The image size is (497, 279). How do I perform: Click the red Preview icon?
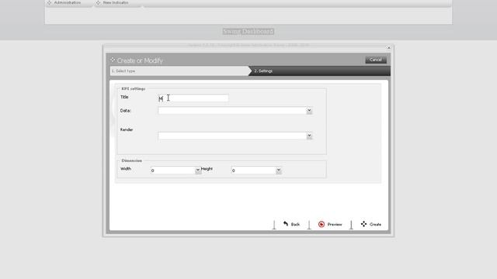click(321, 224)
